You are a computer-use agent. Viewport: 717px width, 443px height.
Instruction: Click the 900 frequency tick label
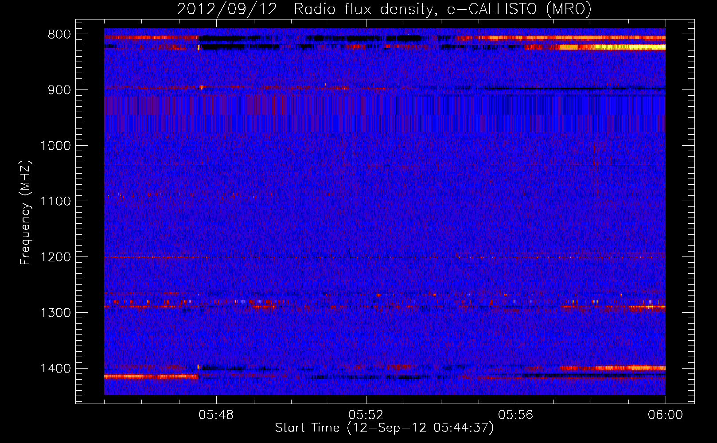[x=59, y=90]
